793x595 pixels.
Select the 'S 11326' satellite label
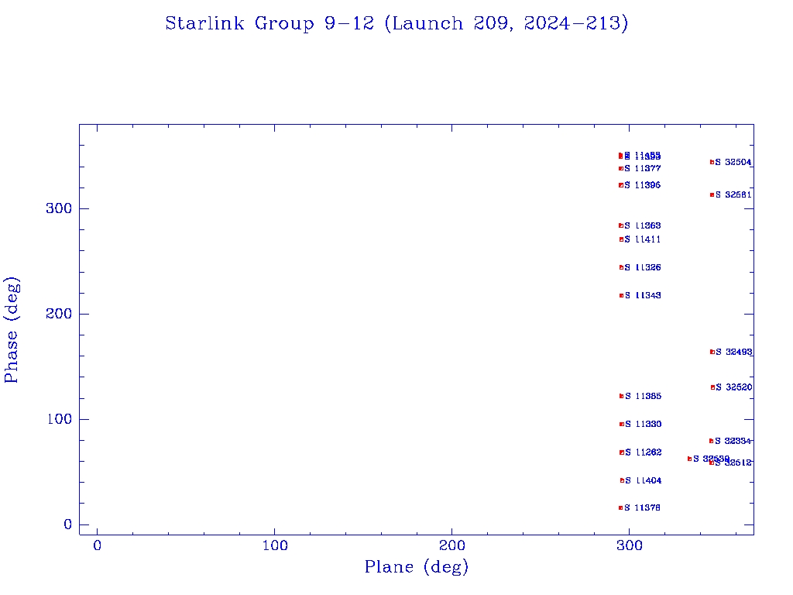point(642,267)
